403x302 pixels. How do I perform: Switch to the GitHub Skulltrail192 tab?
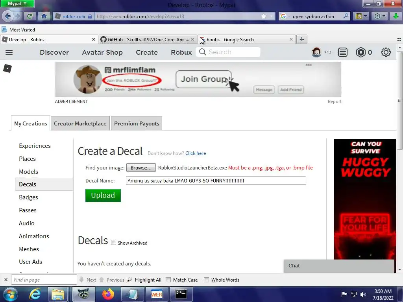tap(148, 40)
